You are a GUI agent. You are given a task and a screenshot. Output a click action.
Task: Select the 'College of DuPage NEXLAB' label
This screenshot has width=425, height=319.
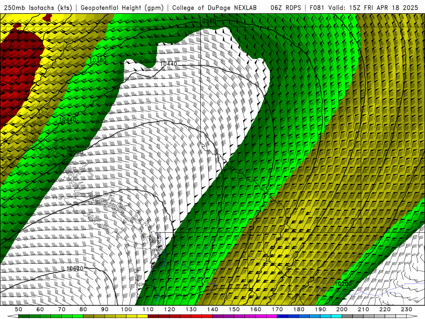click(x=215, y=7)
